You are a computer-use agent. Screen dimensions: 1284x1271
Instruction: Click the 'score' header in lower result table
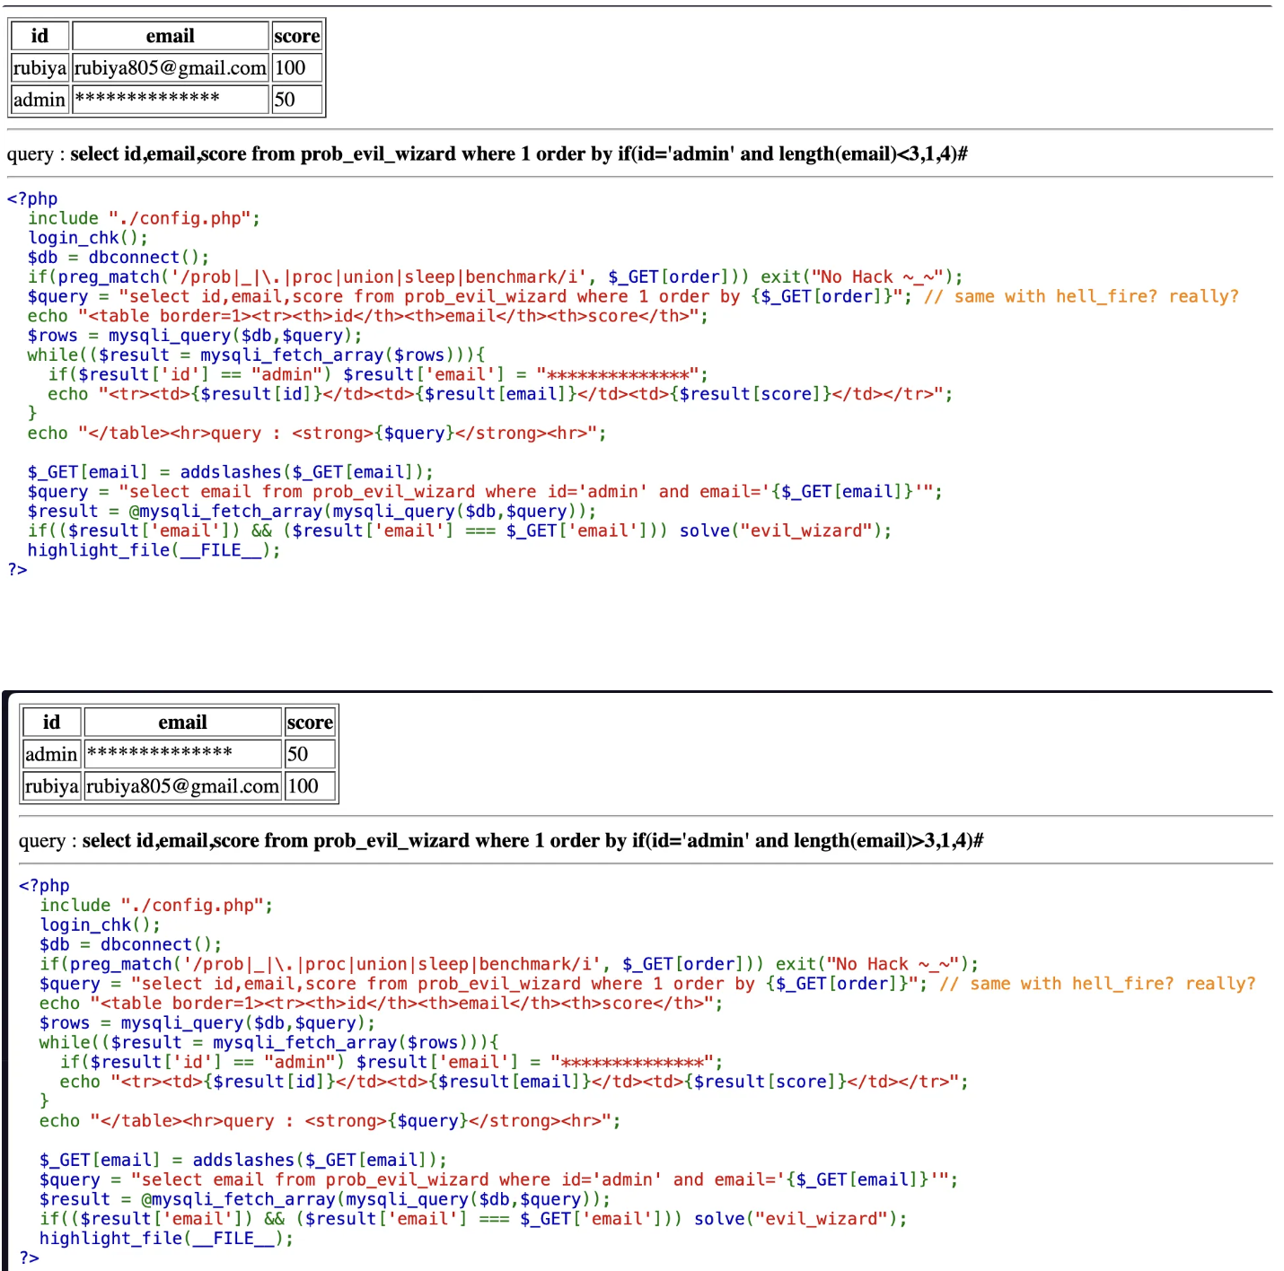tap(310, 723)
